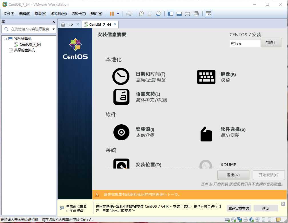
Task: Take a snapshot of this virtual machine
Action: pyautogui.click(x=141, y=14)
